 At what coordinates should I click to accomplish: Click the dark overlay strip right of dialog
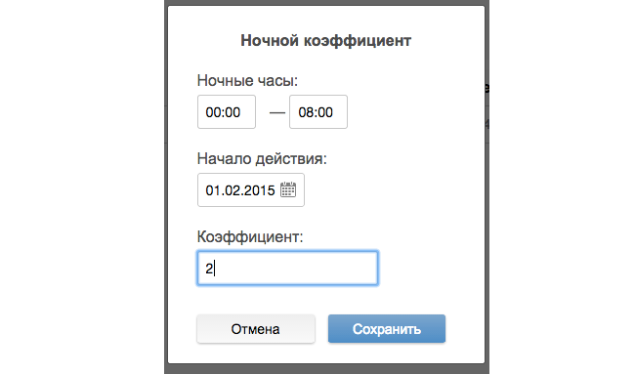[x=487, y=187]
